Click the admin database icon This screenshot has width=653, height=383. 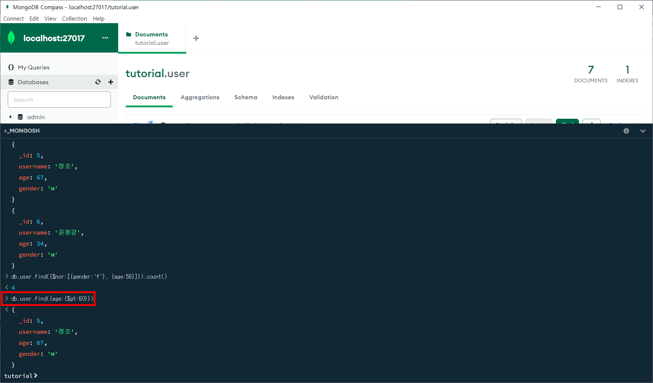tap(20, 117)
